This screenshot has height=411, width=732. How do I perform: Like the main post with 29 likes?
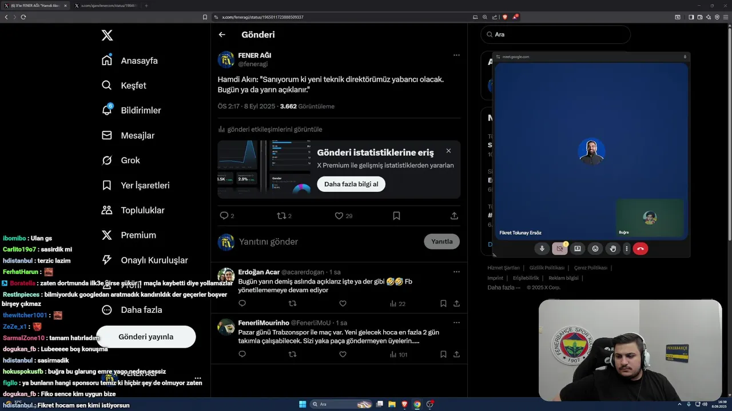339,216
